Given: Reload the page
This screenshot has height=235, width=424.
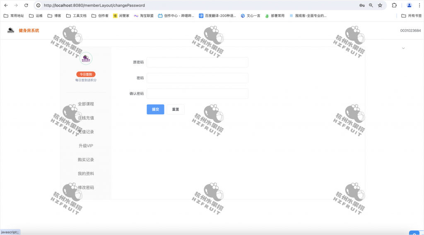Looking at the screenshot, I should pos(26,5).
